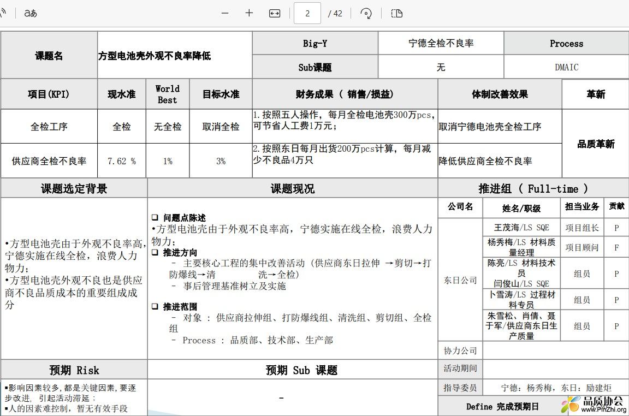Screen dimensions: 629x416
Task: Click the '降低供应商全检不良率' cell
Action: [500, 161]
